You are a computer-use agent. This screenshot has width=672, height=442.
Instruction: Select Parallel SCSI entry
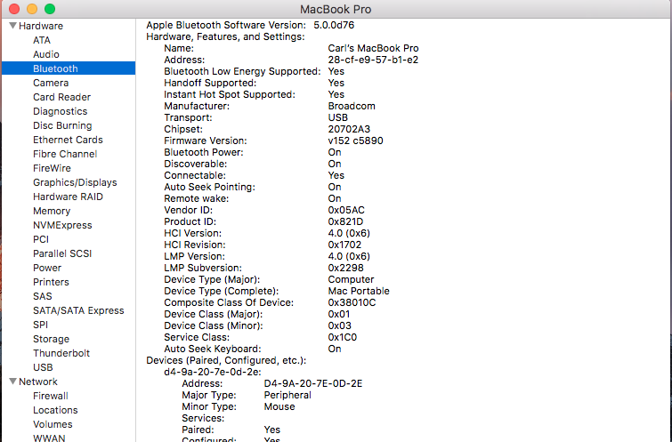(62, 253)
